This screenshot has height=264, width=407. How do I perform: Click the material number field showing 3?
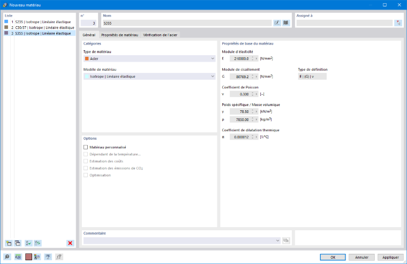(x=88, y=23)
